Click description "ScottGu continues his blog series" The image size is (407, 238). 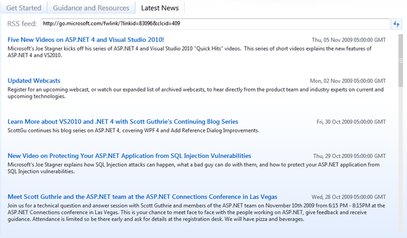tap(133, 130)
